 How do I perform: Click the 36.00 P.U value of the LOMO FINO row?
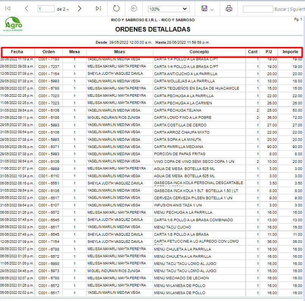coord(272,117)
